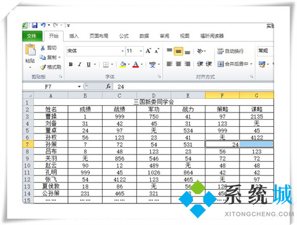Switch to the 视图 (View) tab

[184, 36]
